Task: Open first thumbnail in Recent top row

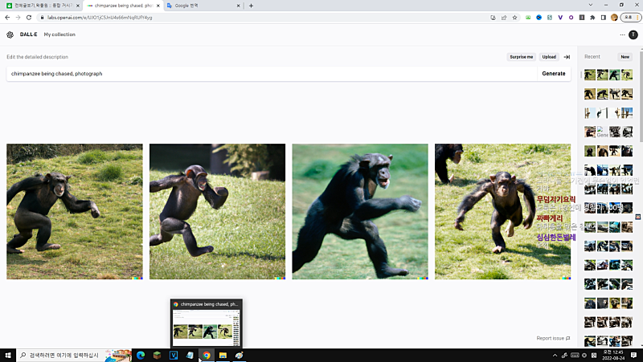Action: (x=590, y=75)
